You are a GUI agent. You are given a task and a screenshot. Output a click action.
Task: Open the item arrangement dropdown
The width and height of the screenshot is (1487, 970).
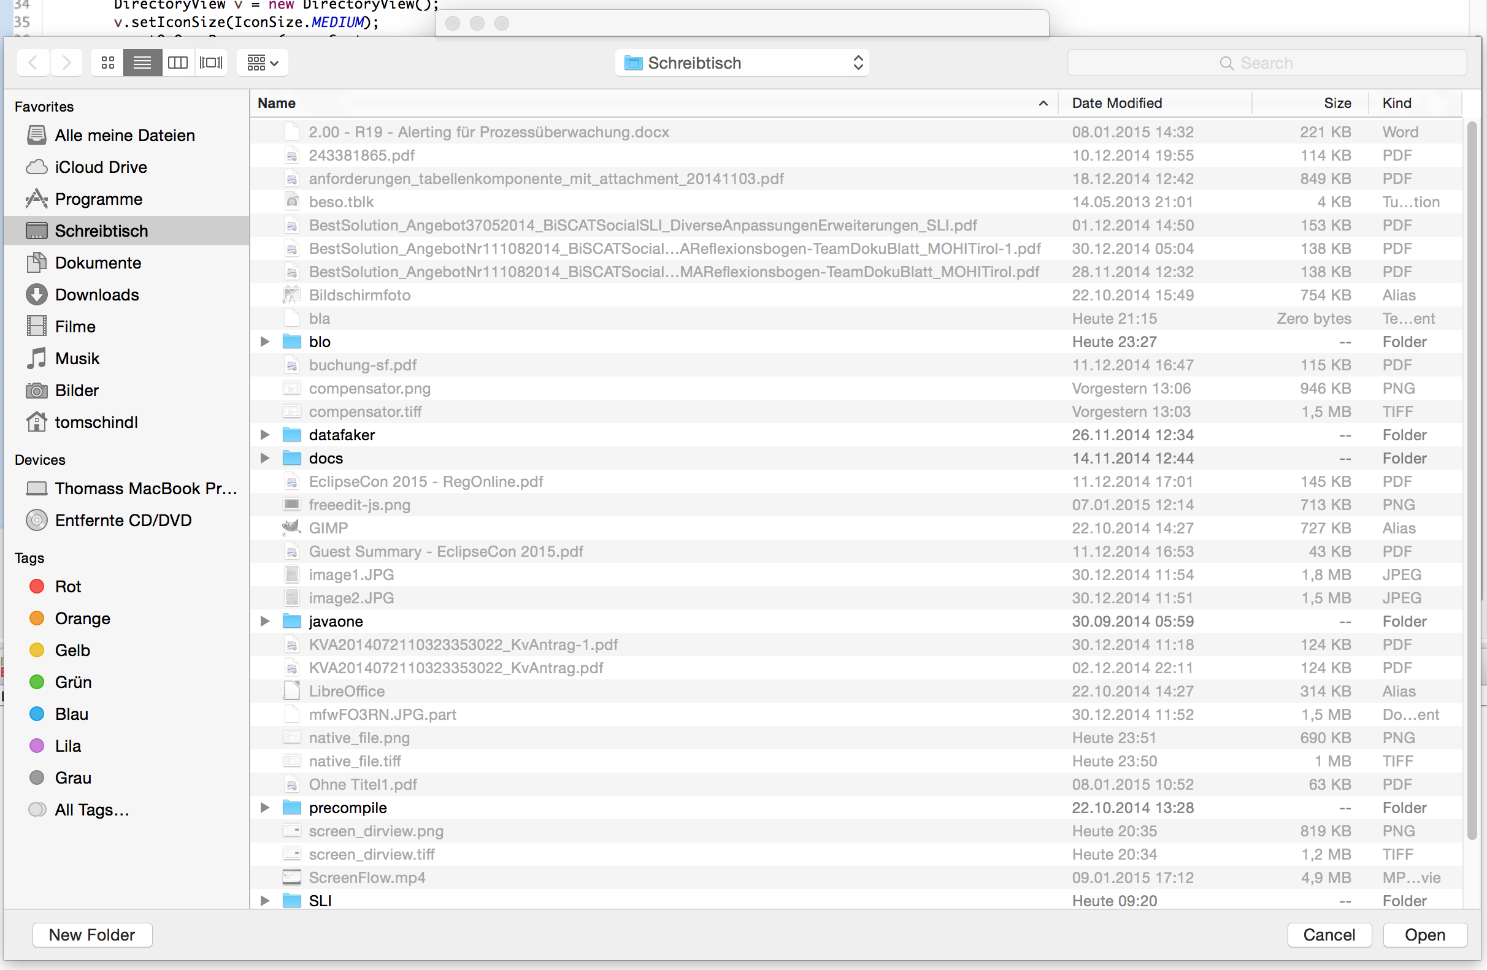[263, 63]
